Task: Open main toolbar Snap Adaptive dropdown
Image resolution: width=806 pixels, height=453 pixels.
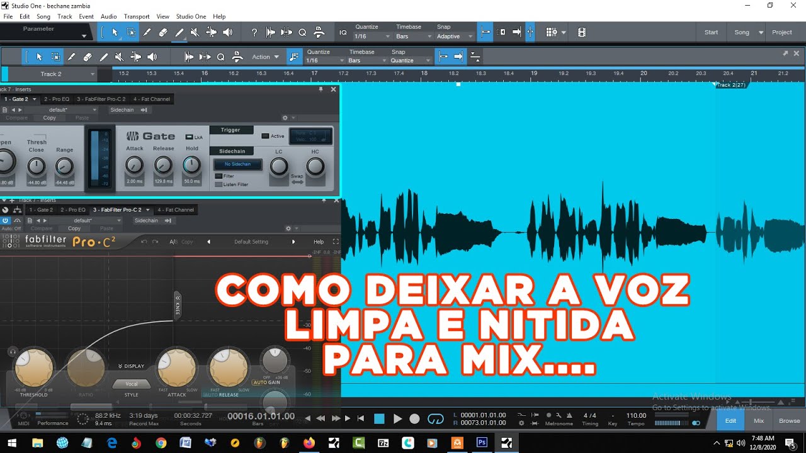Action: tap(455, 36)
